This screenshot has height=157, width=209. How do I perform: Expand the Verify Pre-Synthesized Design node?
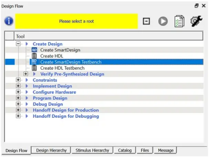coord(26,74)
